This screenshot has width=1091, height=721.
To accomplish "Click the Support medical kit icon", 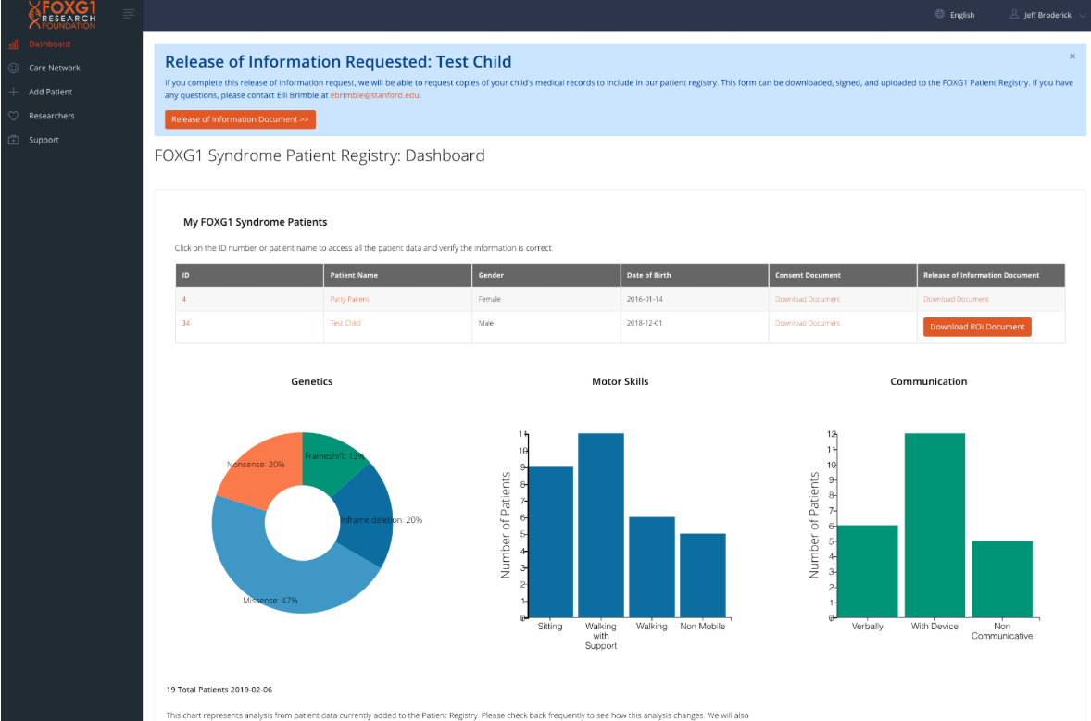I will click(13, 140).
